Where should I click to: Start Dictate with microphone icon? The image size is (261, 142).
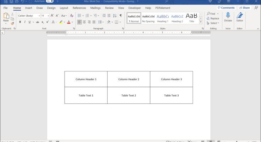click(228, 17)
